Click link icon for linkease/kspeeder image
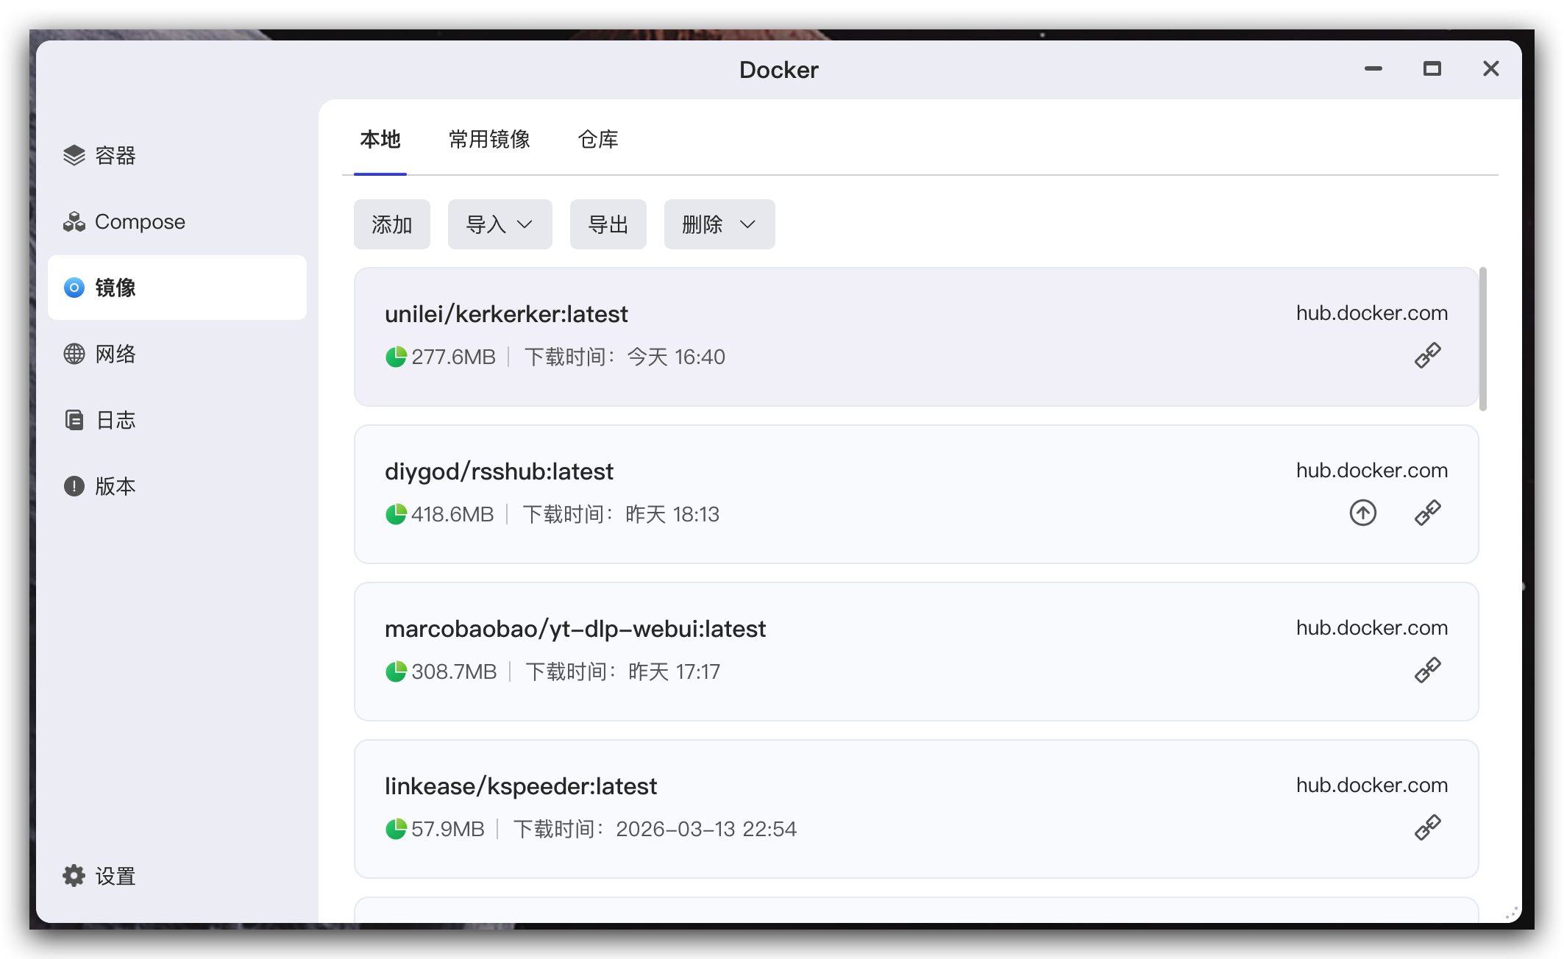This screenshot has height=959, width=1564. (x=1427, y=828)
